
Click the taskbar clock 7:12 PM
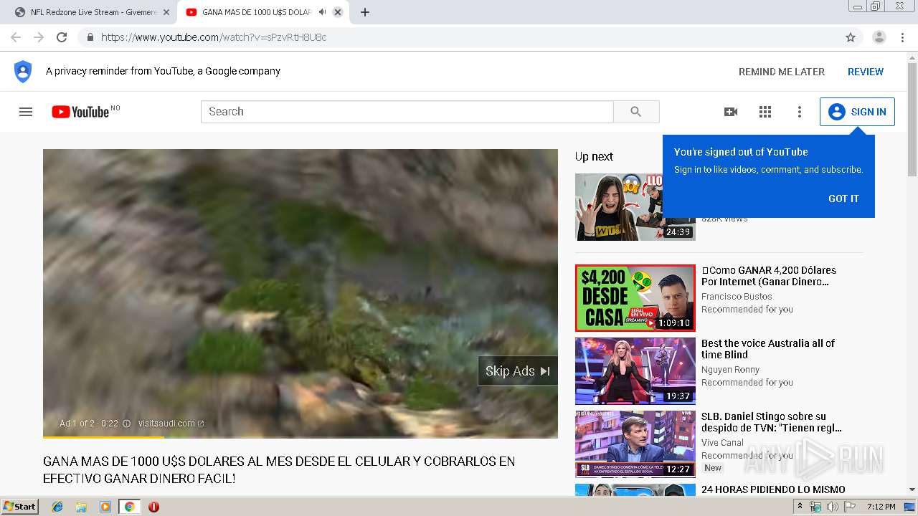[881, 507]
